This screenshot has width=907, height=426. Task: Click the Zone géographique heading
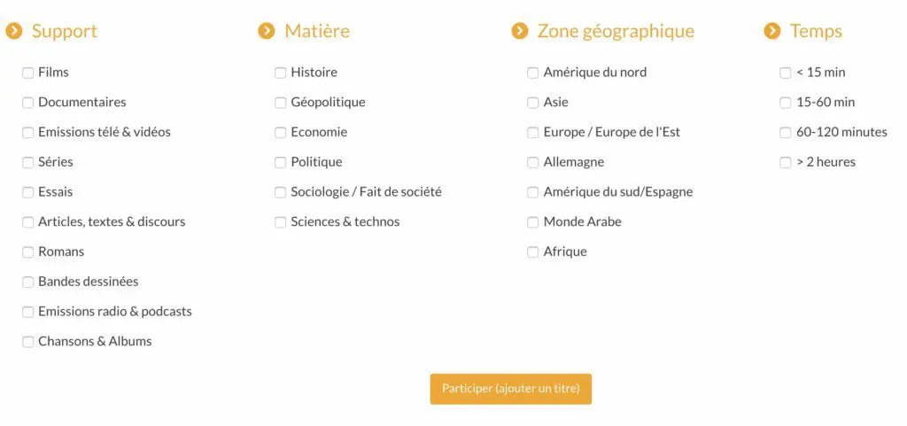[x=616, y=31]
